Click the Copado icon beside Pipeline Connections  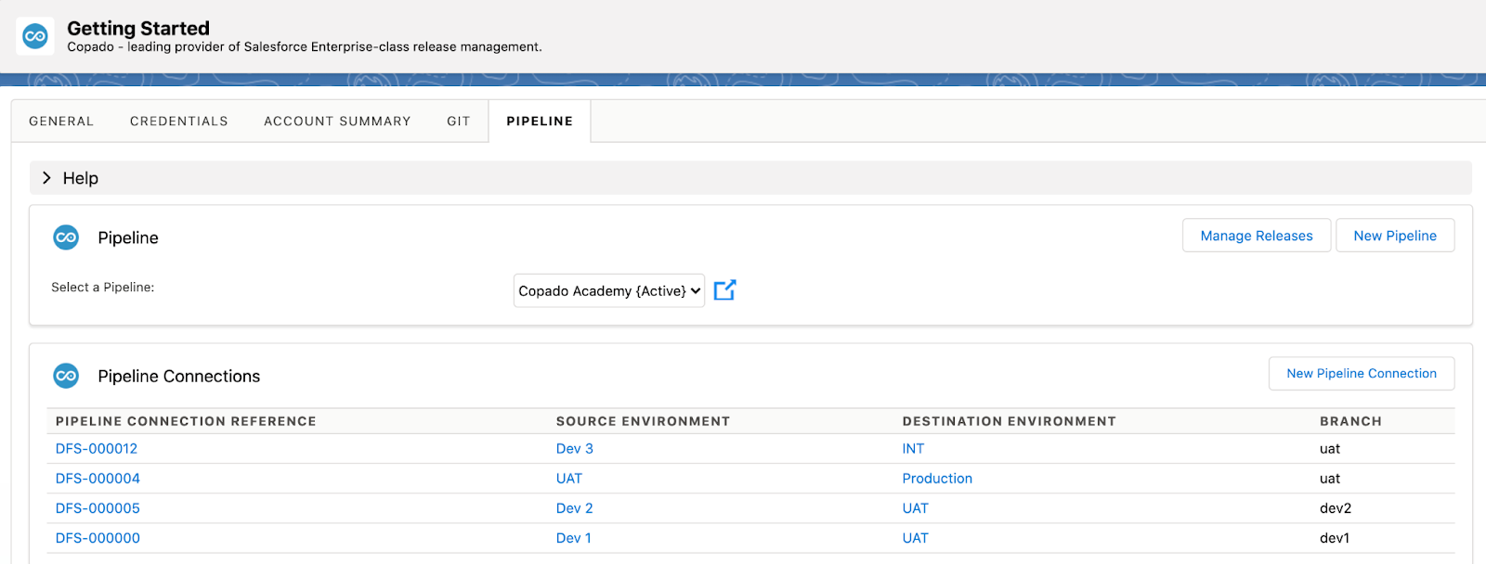(x=66, y=376)
